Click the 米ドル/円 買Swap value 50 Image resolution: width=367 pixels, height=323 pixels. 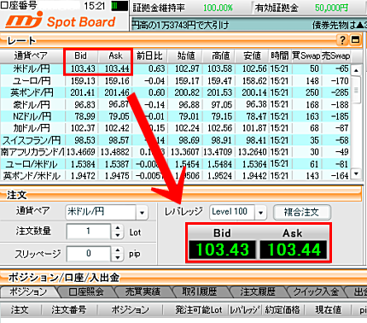coord(314,69)
